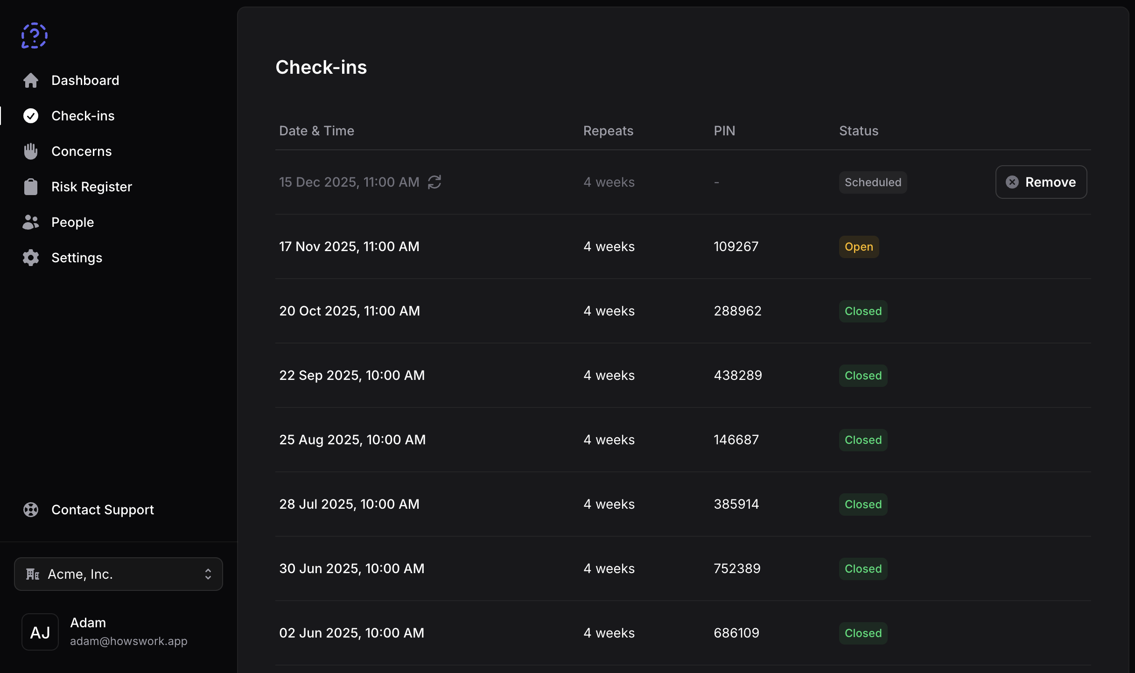This screenshot has height=673, width=1135.
Task: Click the question mark app logo
Action: [x=35, y=35]
